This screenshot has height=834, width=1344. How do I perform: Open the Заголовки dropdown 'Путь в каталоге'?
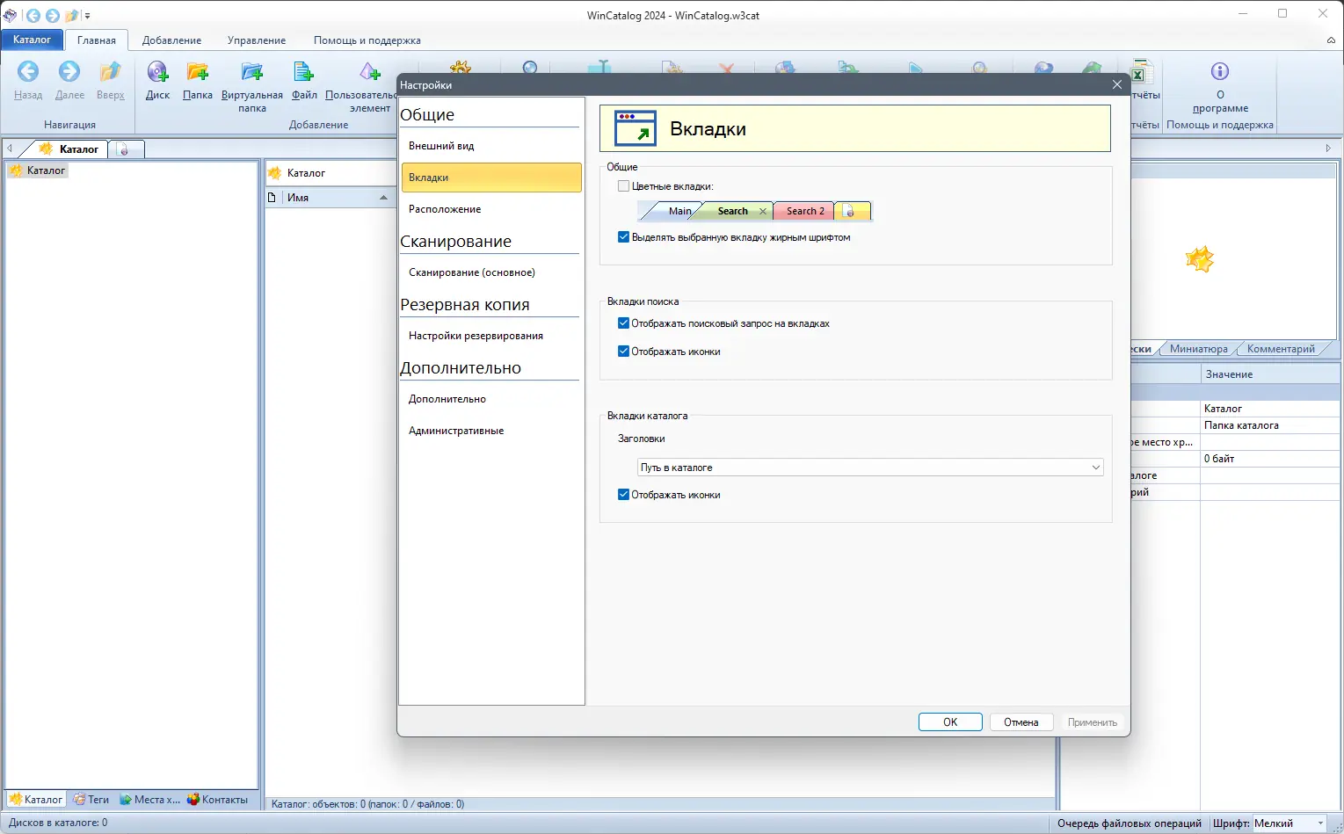click(x=870, y=468)
